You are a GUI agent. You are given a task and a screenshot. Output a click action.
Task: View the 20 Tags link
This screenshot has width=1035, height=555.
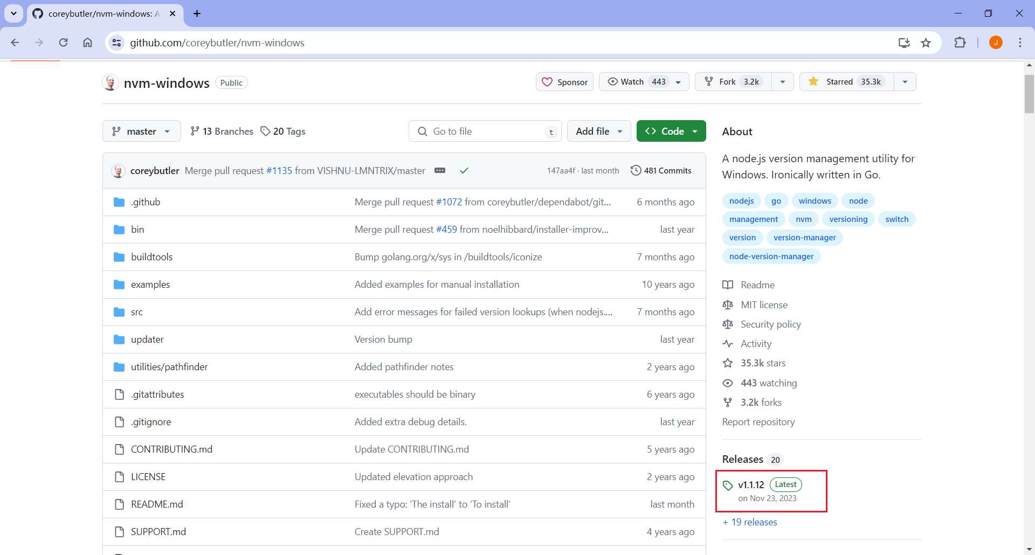coord(283,131)
